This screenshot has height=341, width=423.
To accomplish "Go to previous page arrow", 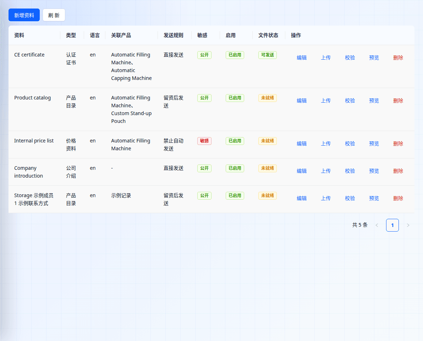I will click(x=377, y=225).
